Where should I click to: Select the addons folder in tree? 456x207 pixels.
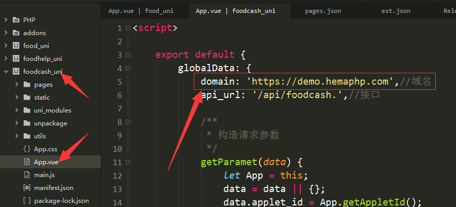tap(35, 33)
